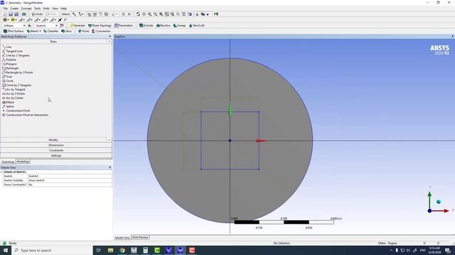455x255 pixels.
Task: Select Arc by 3 Points tool
Action: coord(14,93)
